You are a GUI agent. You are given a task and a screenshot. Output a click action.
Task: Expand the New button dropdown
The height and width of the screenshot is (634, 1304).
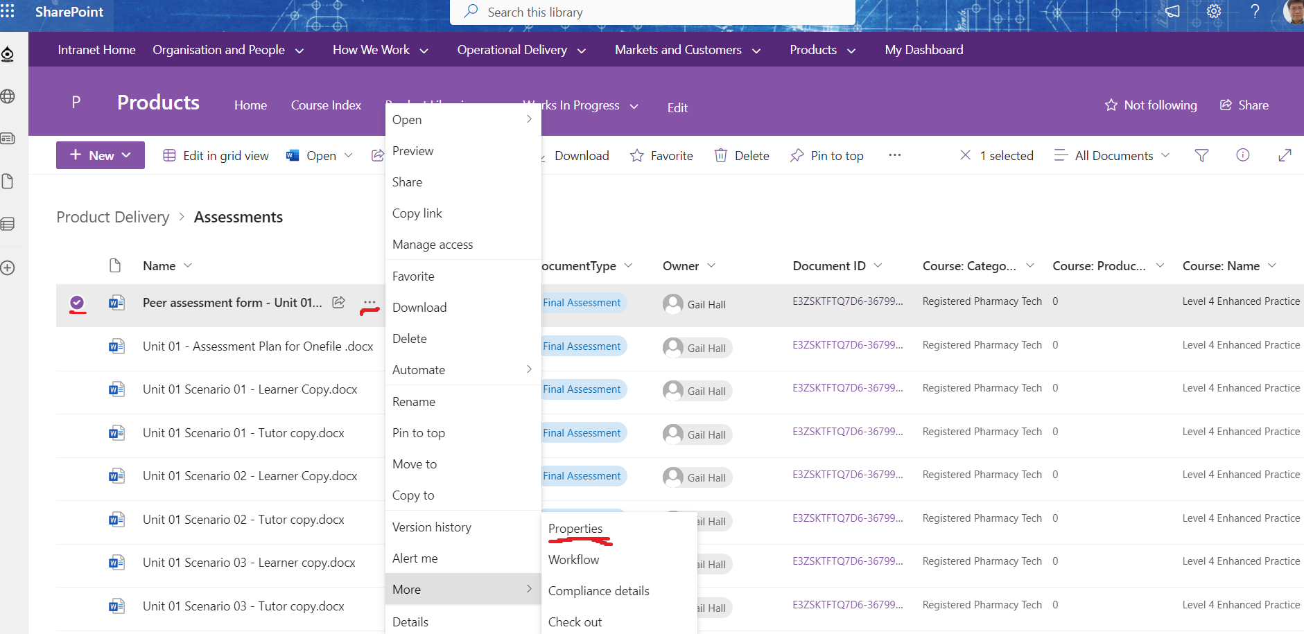[x=101, y=156]
